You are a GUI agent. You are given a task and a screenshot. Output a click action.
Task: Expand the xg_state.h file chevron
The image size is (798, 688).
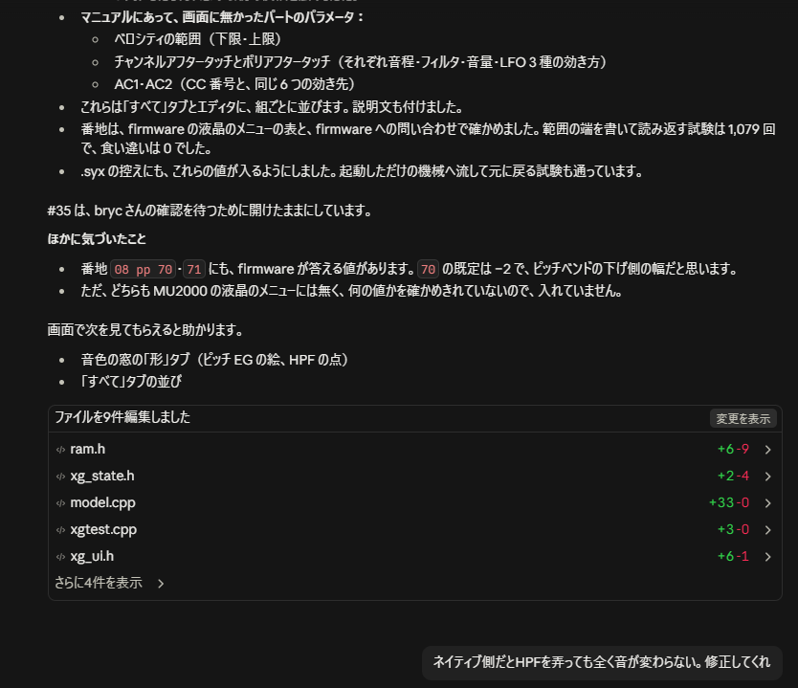pyautogui.click(x=767, y=477)
